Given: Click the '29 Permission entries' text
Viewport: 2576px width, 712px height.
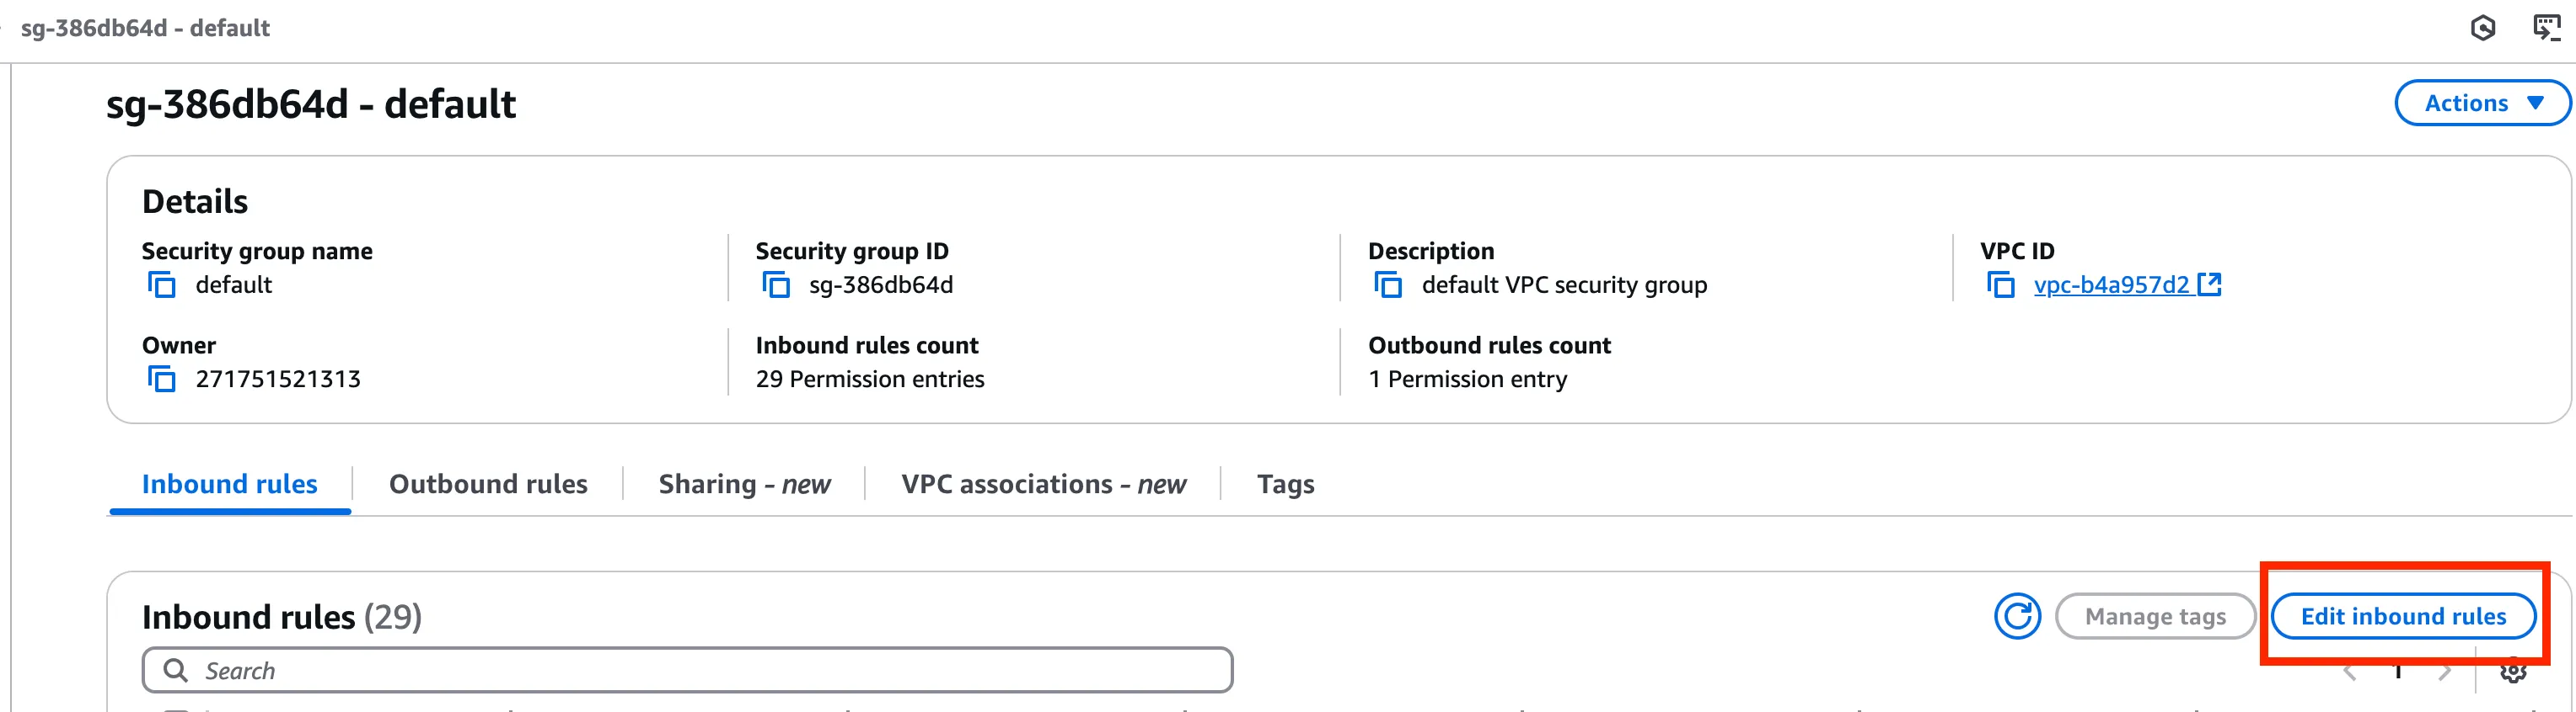Looking at the screenshot, I should click(870, 380).
